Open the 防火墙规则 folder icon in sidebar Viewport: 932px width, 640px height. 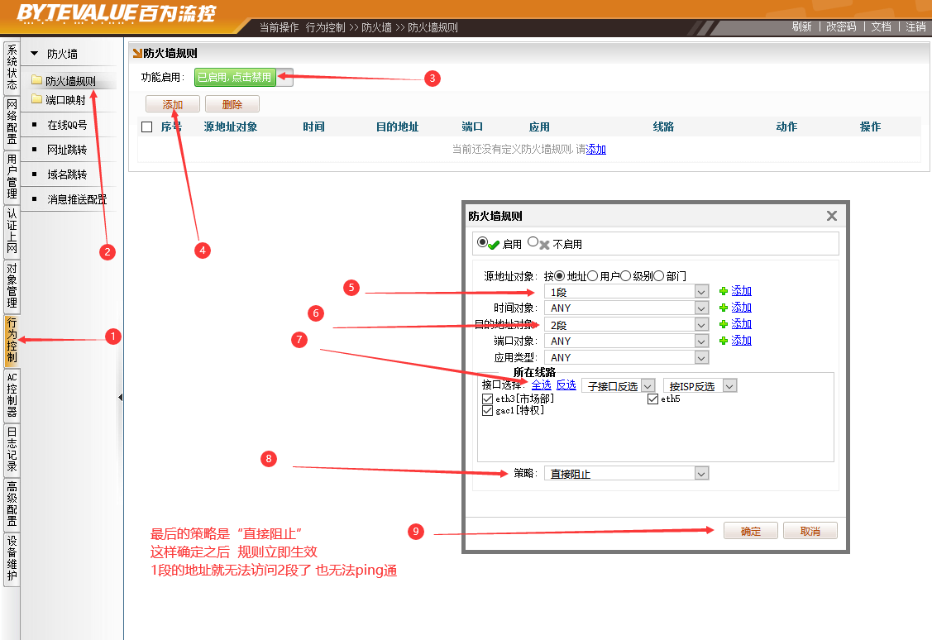(36, 81)
